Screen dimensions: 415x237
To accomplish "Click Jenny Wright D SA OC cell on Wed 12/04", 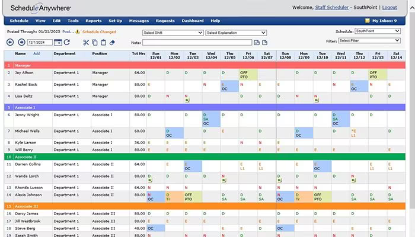I will (211, 119).
